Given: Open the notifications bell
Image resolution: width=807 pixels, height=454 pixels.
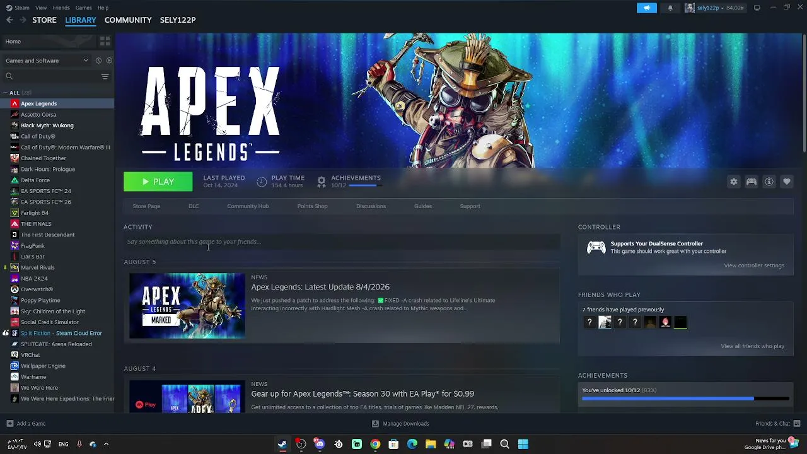Looking at the screenshot, I should coord(670,8).
